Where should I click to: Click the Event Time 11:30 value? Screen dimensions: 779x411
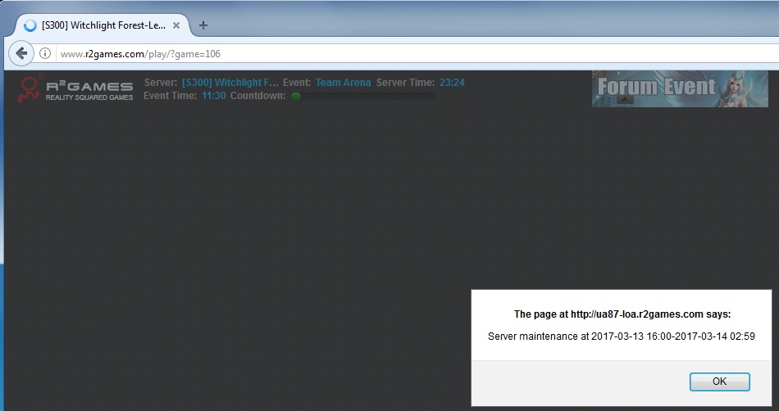pos(213,96)
